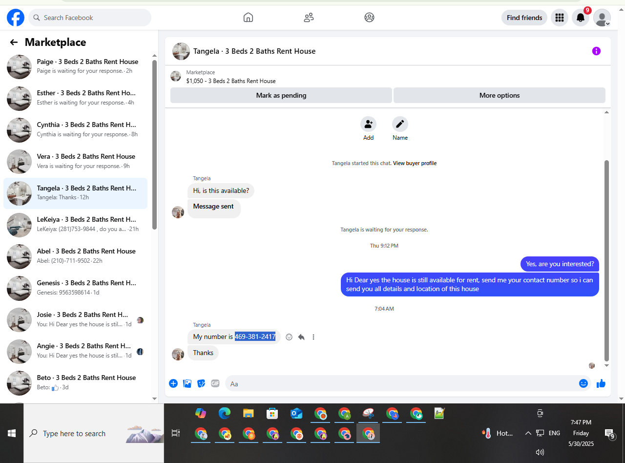Viewport: 625px width, 463px height.
Task: Click the highlighted number 469-381-2417
Action: click(x=255, y=337)
